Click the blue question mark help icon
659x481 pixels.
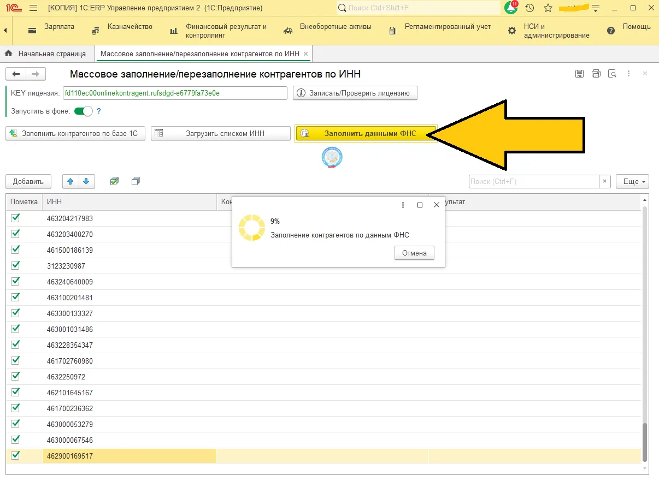[99, 111]
